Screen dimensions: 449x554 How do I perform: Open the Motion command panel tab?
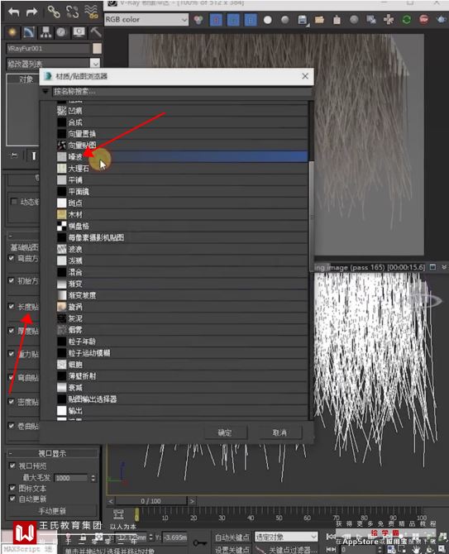coord(62,32)
